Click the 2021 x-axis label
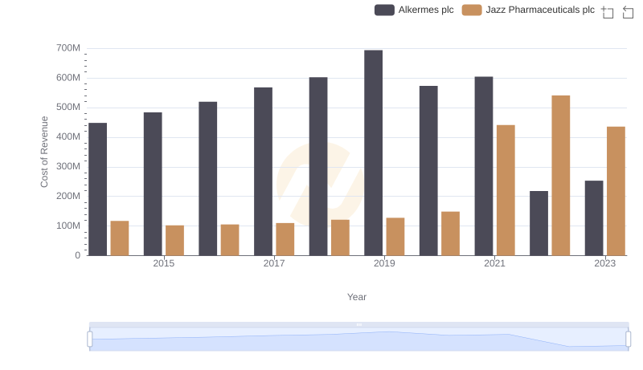Viewport: 643px width, 370px height. 494,263
